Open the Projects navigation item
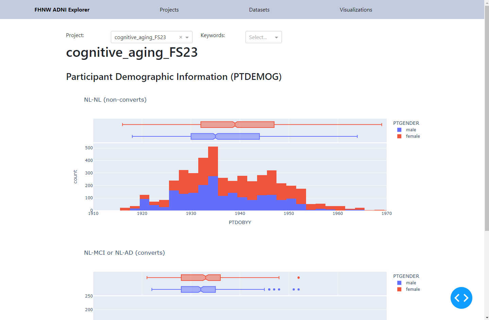Viewport: 489px width, 320px height. (x=169, y=10)
